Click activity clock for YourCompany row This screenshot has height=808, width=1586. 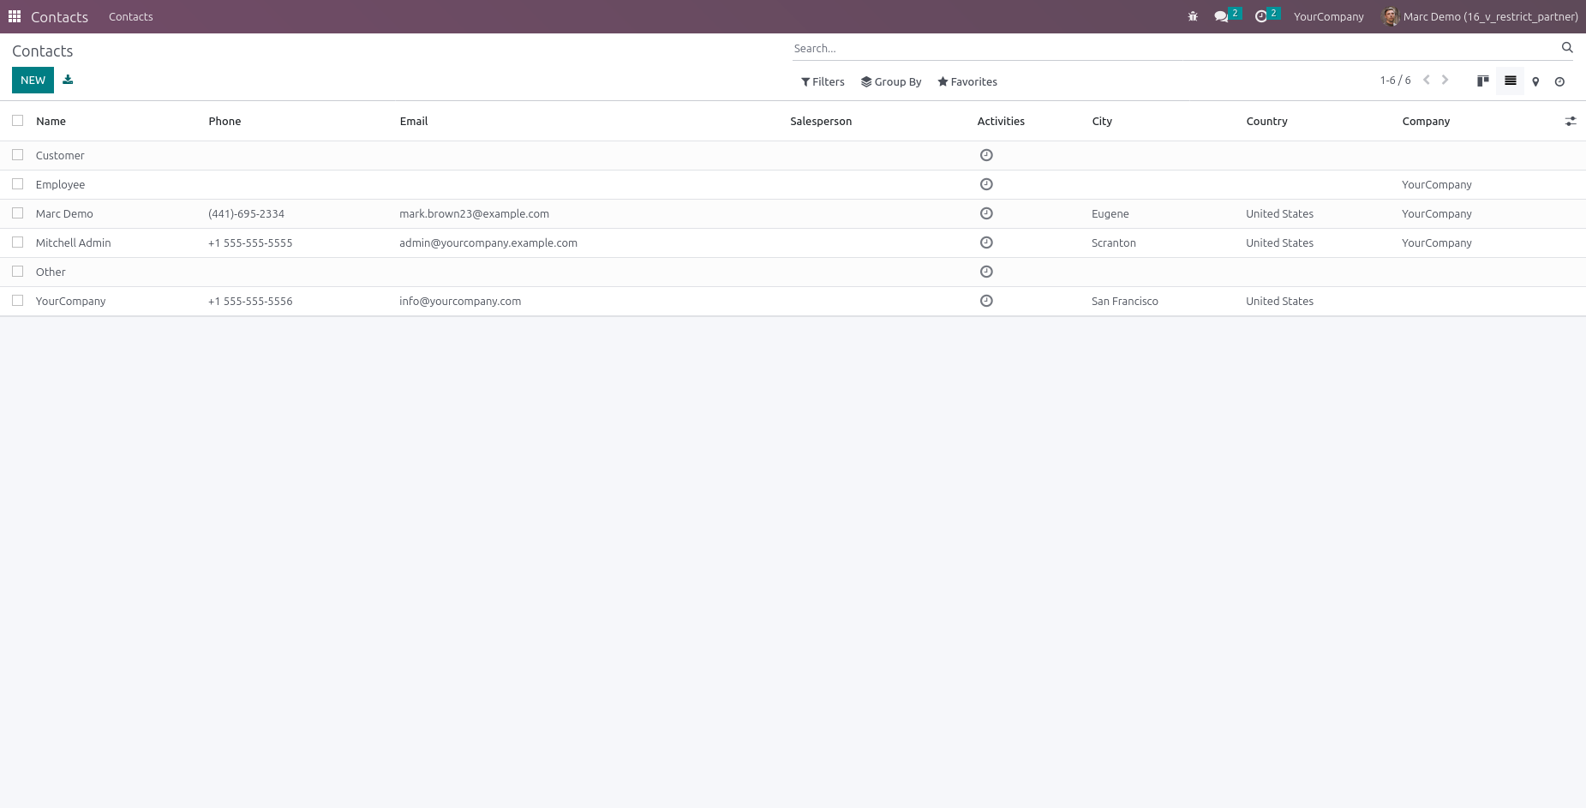[x=986, y=301]
